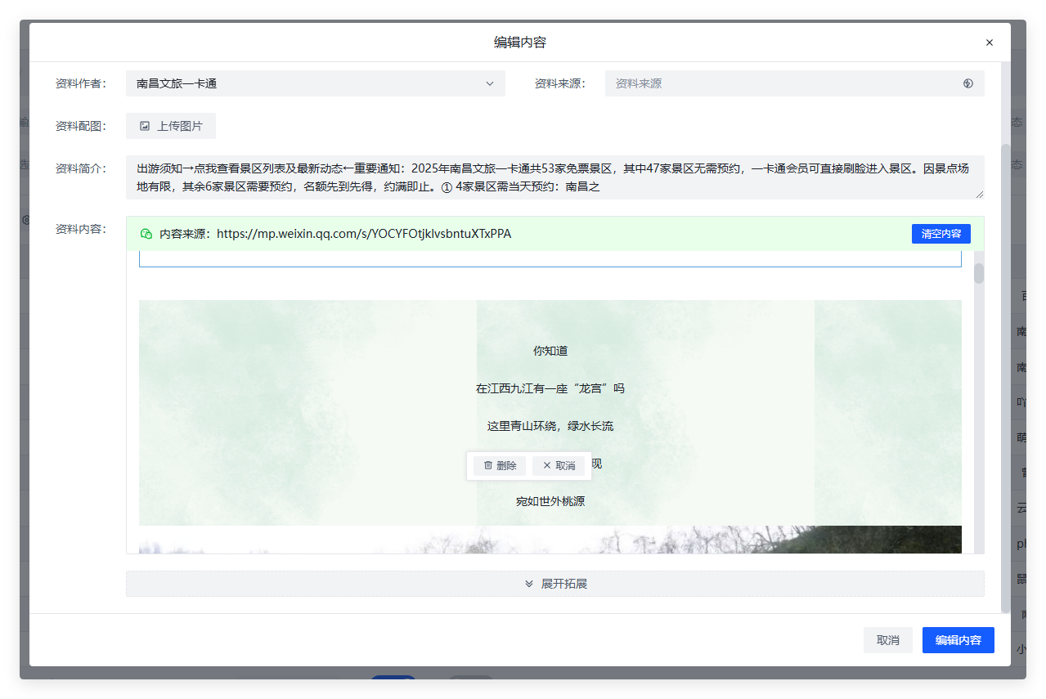Screen dimensions: 1046x699
Task: Click the bottom 取消 cancel button
Action: 887,640
